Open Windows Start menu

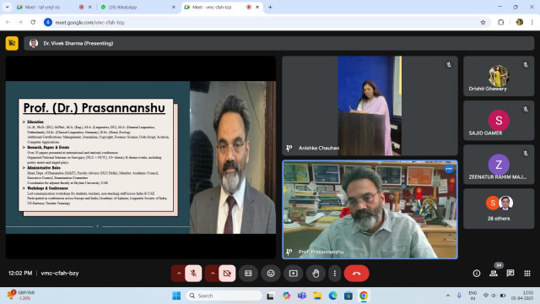point(176,296)
